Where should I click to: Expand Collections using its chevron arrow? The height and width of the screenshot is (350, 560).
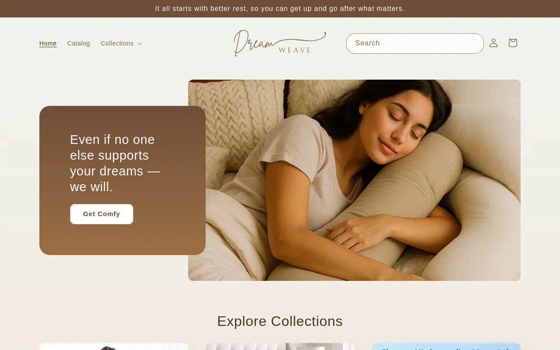[140, 44]
